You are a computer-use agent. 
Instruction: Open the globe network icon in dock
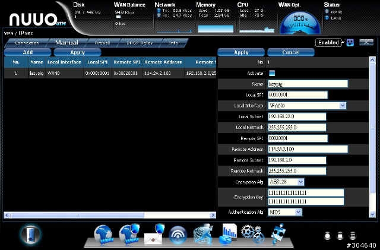[103, 235]
